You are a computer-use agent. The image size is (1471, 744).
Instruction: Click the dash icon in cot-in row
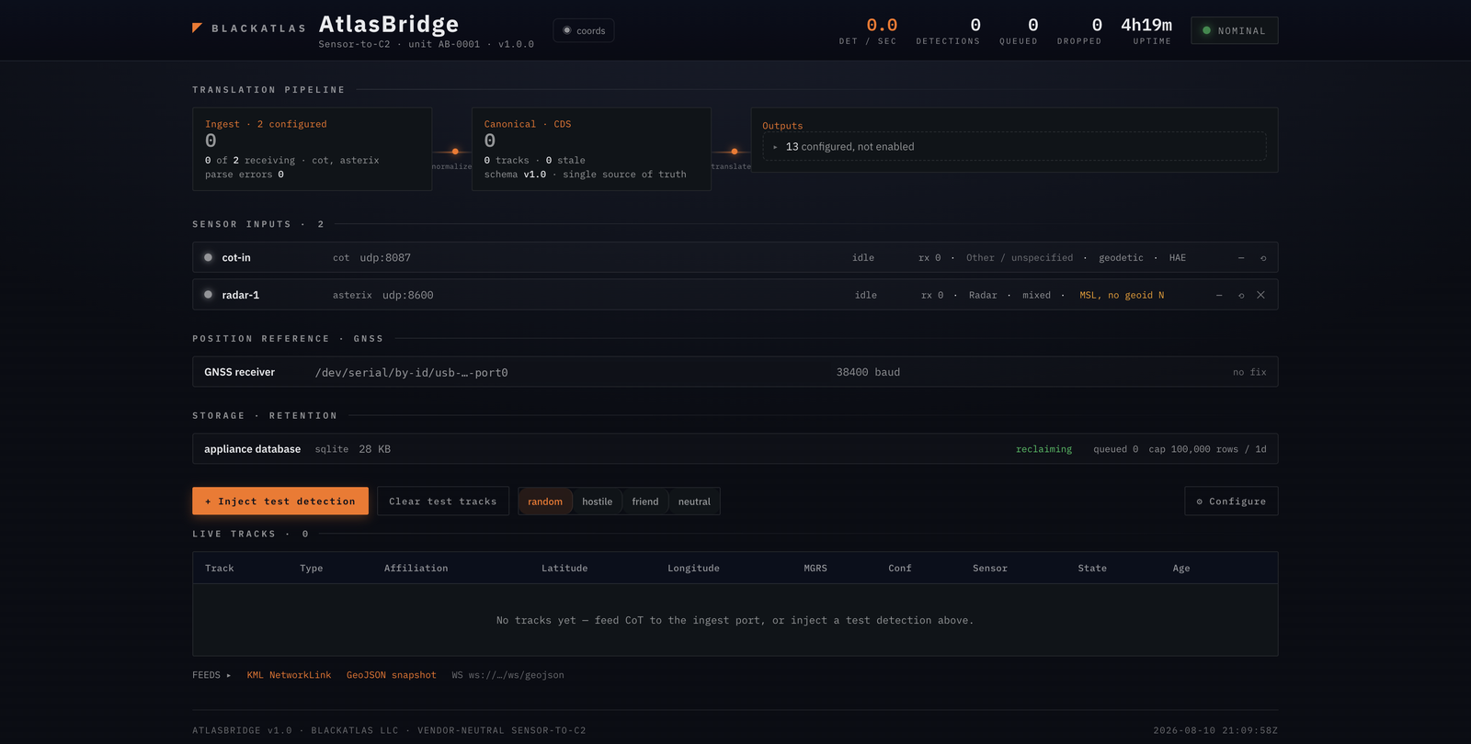[1241, 258]
